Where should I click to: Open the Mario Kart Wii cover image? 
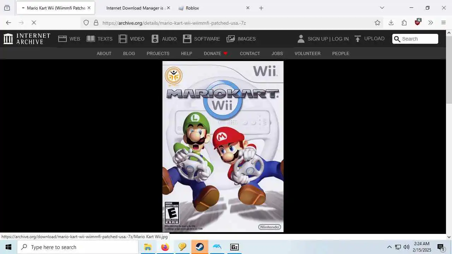pyautogui.click(x=223, y=146)
